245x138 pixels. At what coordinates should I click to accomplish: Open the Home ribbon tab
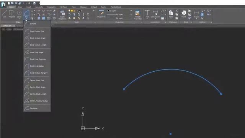(x=11, y=7)
